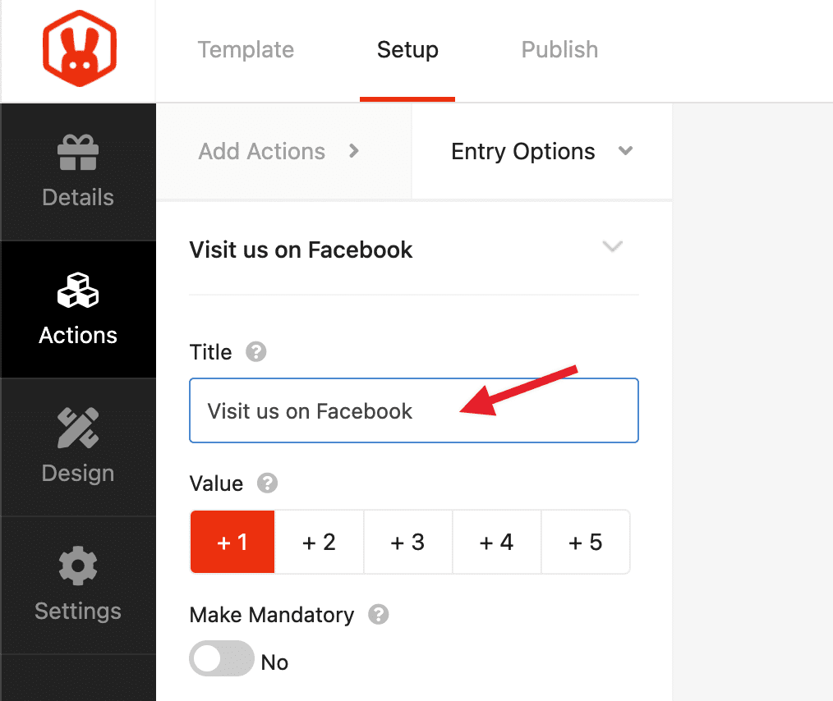This screenshot has width=833, height=701.
Task: Select the +3 entry value
Action: coord(408,542)
